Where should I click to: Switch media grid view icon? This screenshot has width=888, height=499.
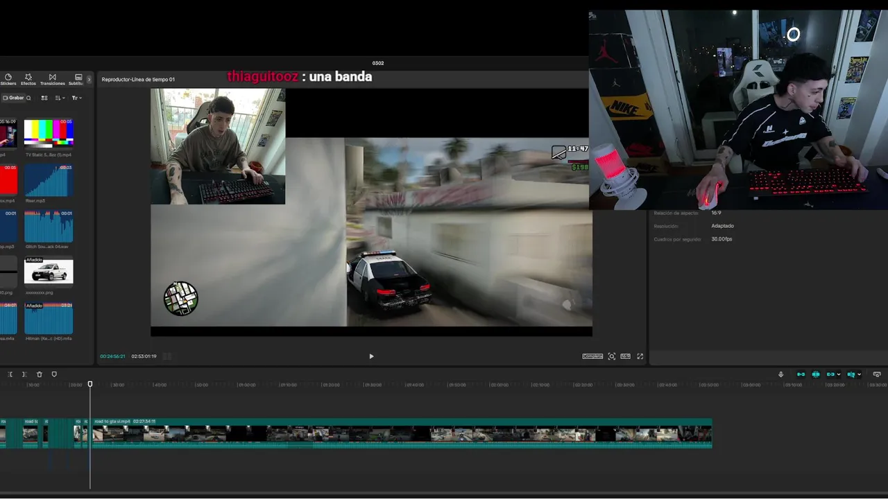point(44,98)
